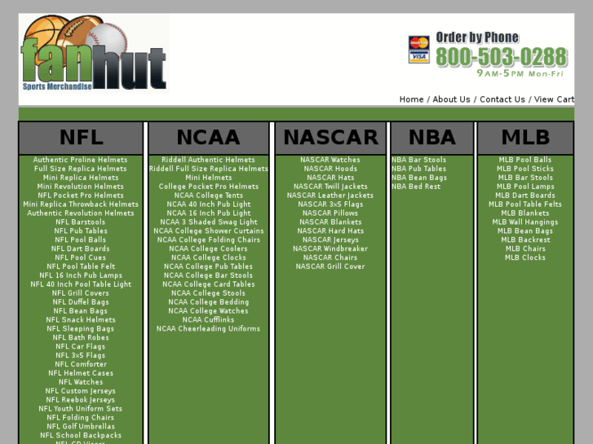Browse NBA Bean Bags
Screen dimensions: 593x444
pos(419,178)
